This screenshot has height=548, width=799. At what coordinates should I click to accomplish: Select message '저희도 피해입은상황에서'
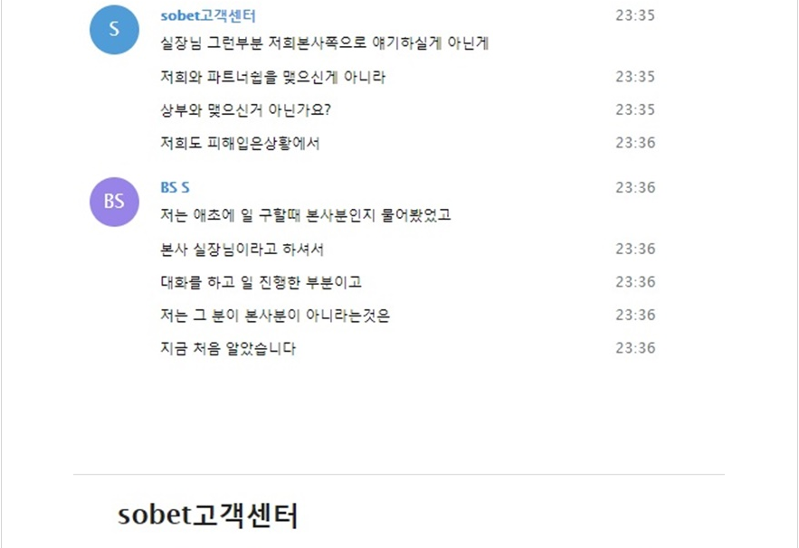pyautogui.click(x=240, y=143)
